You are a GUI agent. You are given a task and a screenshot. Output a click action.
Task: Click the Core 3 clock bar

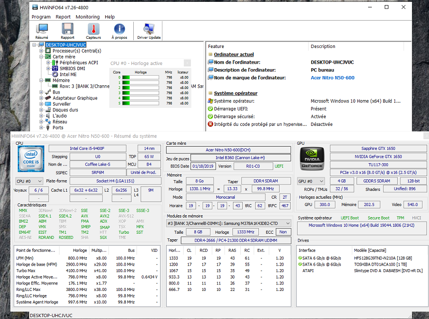[x=141, y=93]
